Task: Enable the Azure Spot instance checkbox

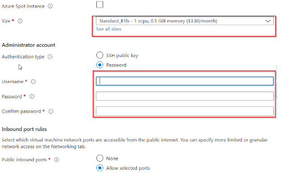Action: 100,4
